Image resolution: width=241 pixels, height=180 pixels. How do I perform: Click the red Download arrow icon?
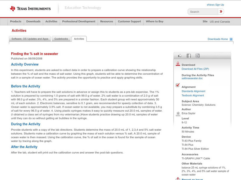[x=178, y=64]
